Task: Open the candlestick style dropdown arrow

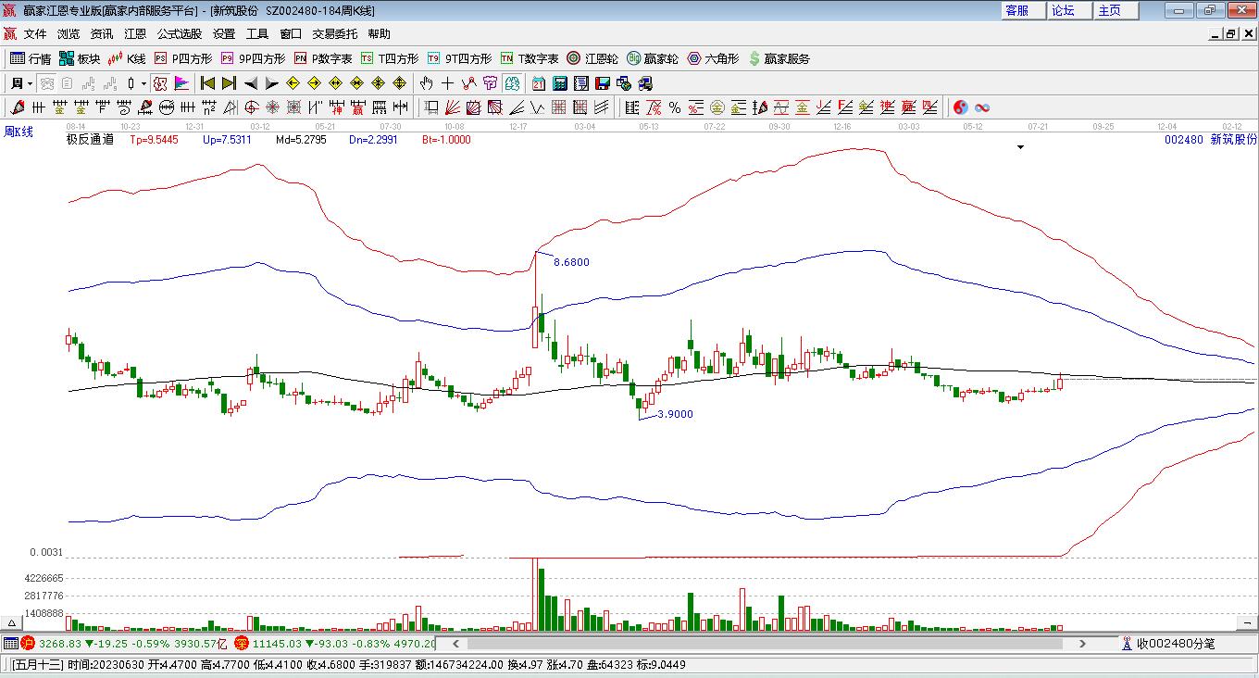Action: click(143, 83)
